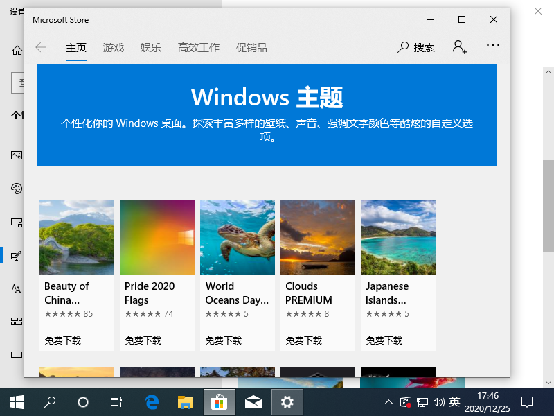The image size is (554, 416).
Task: Switch to the 娱乐 tab
Action: click(150, 47)
